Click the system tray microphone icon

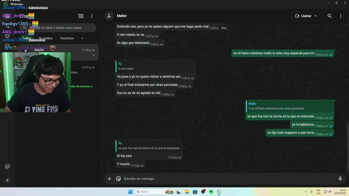coord(311,192)
